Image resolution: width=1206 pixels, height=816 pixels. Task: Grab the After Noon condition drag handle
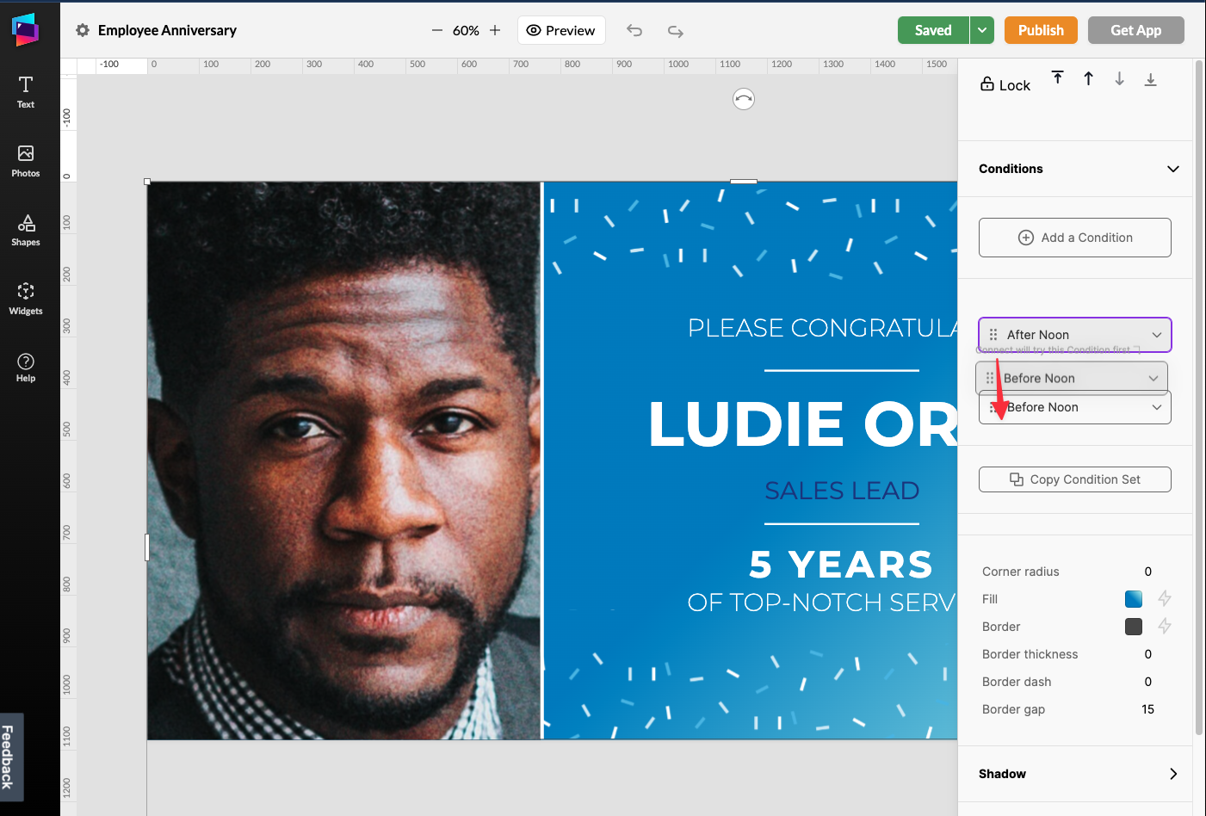(x=993, y=335)
